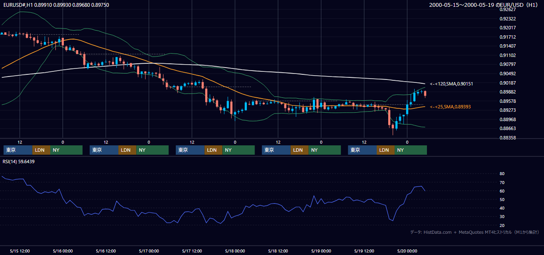Image resolution: width=544 pixels, height=255 pixels.
Task: Click price axis value 0.91712
Action: [x=508, y=37]
